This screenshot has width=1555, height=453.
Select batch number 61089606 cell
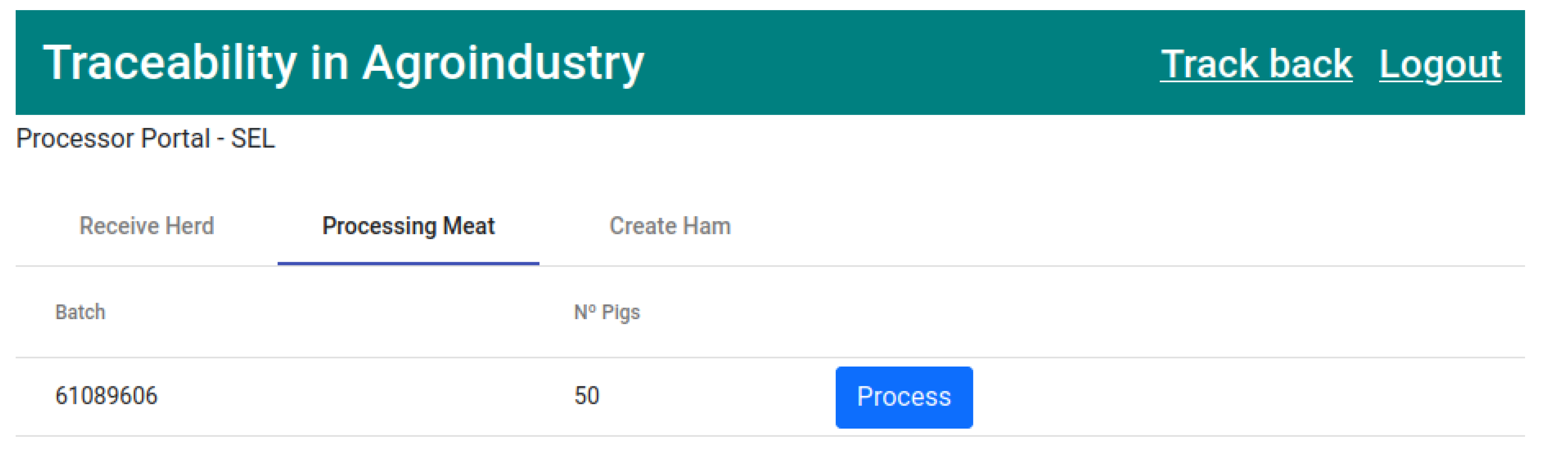point(106,396)
